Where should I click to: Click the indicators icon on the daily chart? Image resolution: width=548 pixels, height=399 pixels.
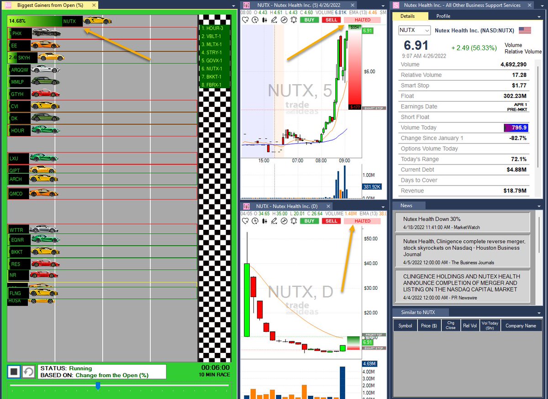click(x=284, y=221)
